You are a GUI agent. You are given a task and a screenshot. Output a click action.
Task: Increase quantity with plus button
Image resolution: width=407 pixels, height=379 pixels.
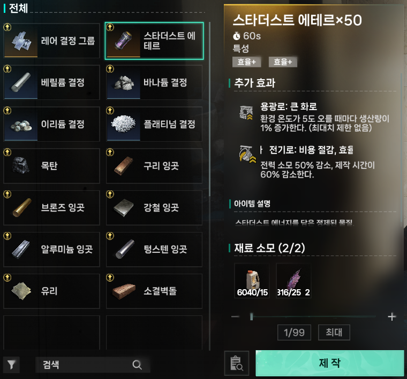pyautogui.click(x=391, y=316)
